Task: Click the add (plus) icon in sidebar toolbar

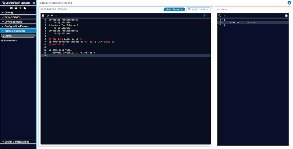Action: click(11, 8)
